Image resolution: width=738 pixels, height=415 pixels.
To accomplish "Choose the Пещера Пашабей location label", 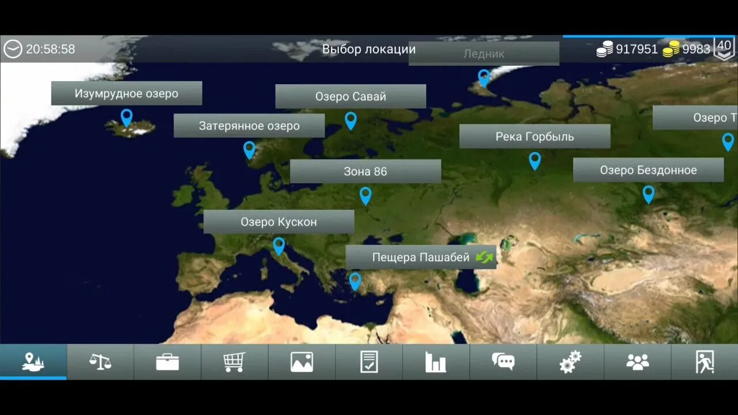I will pyautogui.click(x=421, y=257).
